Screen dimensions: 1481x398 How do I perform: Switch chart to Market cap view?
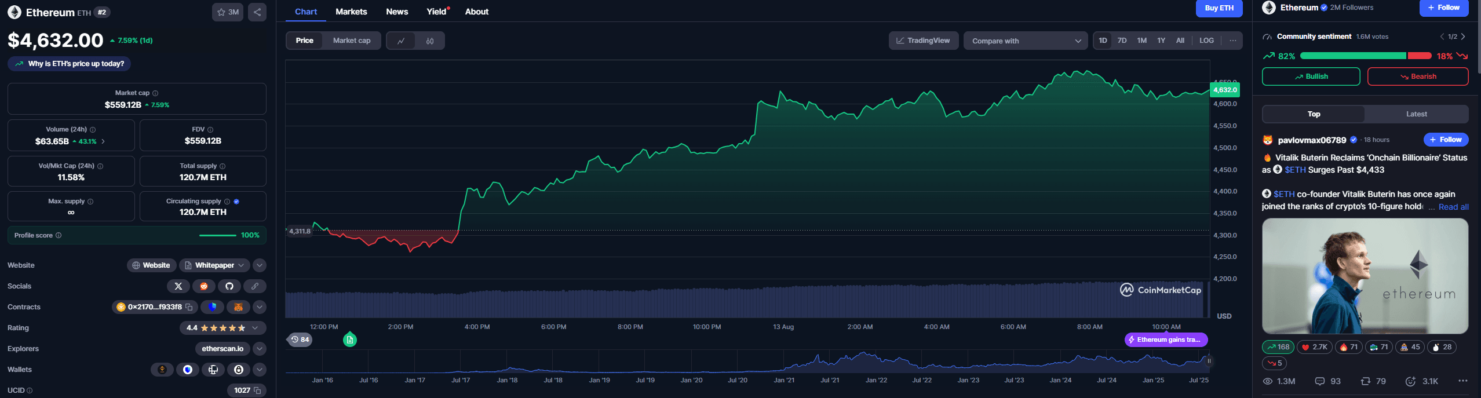[352, 41]
